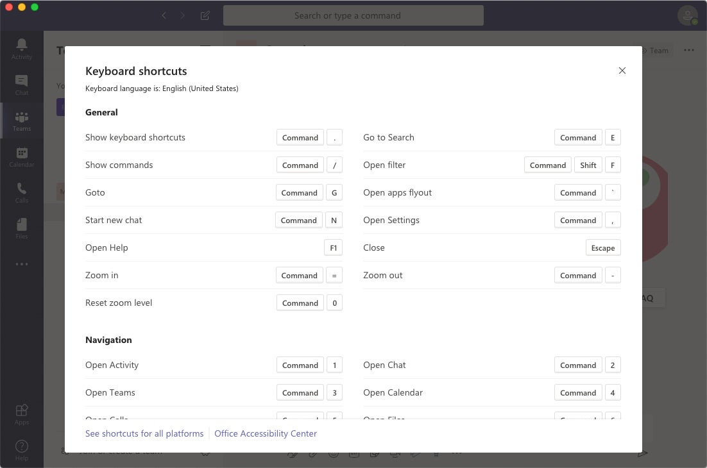Show more apps ellipsis in sidebar

tap(22, 264)
